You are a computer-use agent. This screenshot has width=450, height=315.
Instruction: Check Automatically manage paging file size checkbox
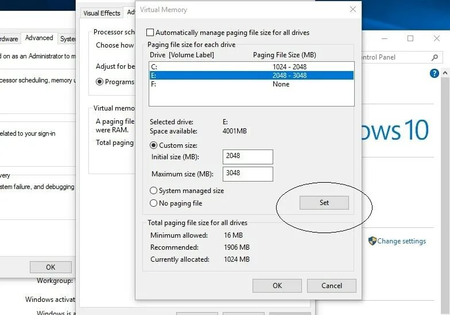pos(150,32)
